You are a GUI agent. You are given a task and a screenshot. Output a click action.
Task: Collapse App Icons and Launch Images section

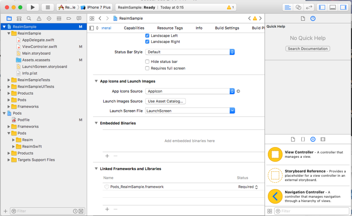(x=96, y=81)
